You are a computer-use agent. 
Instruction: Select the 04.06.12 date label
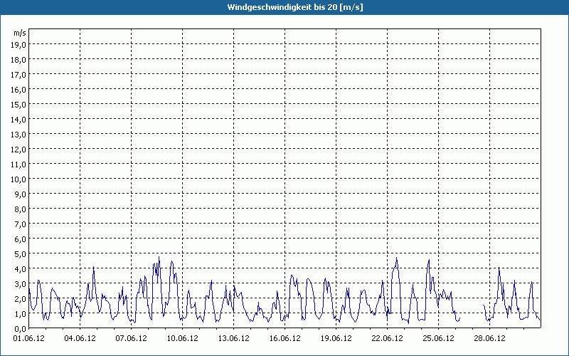(80, 339)
